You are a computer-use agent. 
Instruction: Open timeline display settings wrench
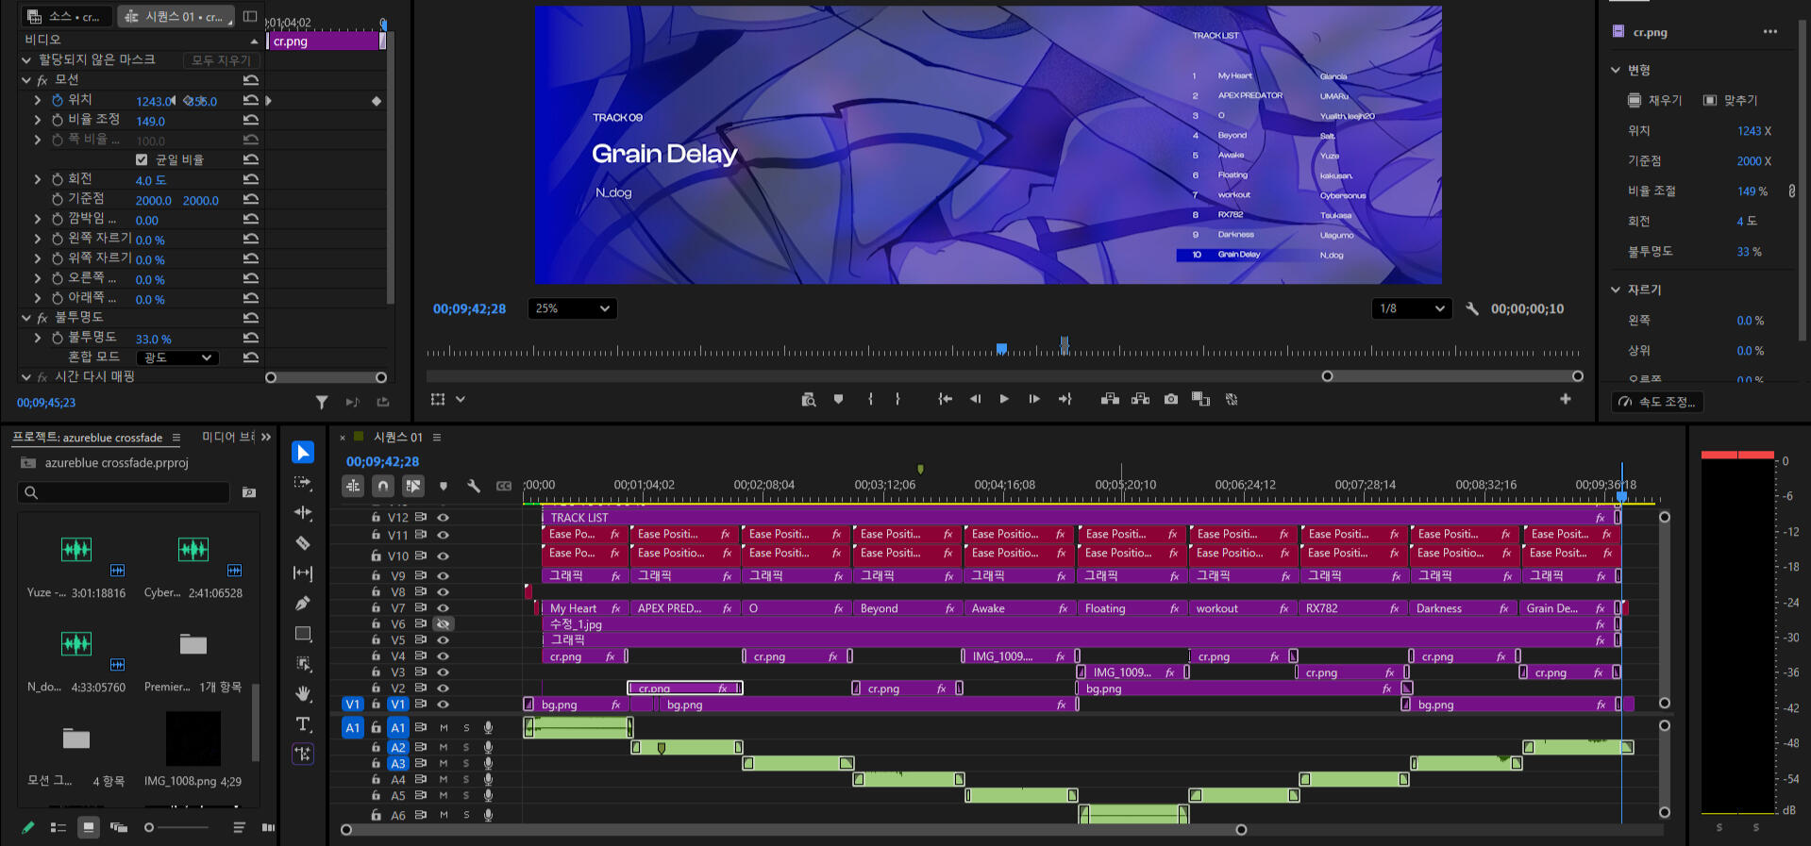click(x=474, y=486)
